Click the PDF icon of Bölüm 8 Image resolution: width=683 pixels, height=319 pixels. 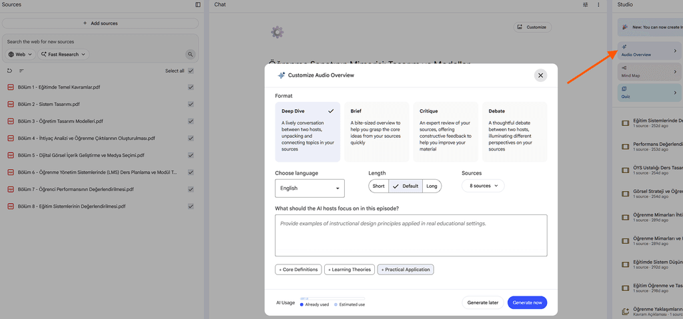click(x=11, y=206)
